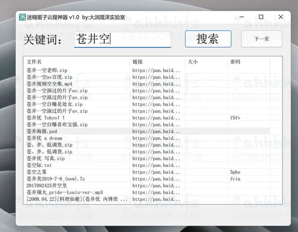Screen dimensions: 298x232
Task: Click the 大小 column header
Action: pos(193,62)
